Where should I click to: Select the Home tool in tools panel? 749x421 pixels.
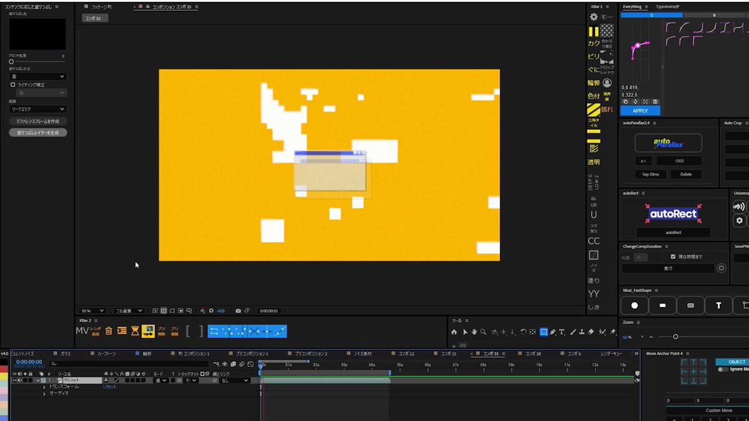tap(454, 332)
